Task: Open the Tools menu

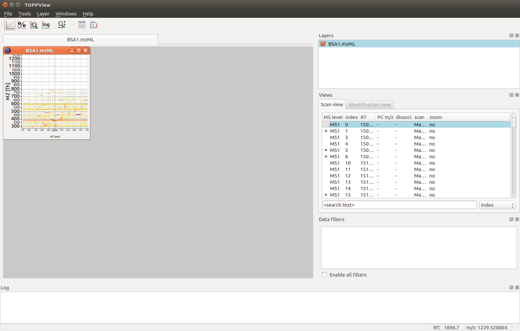Action: click(x=25, y=14)
